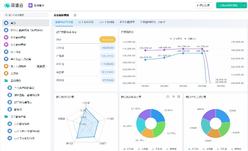The image size is (248, 151).
Task: Open the 工资条 sidebar item
Action: (15, 73)
